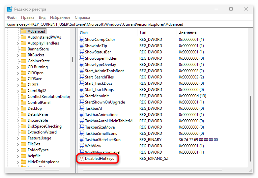Screen dimensions: 258x178
Task: Expand the ComDlg32 tree node
Action: [18, 91]
